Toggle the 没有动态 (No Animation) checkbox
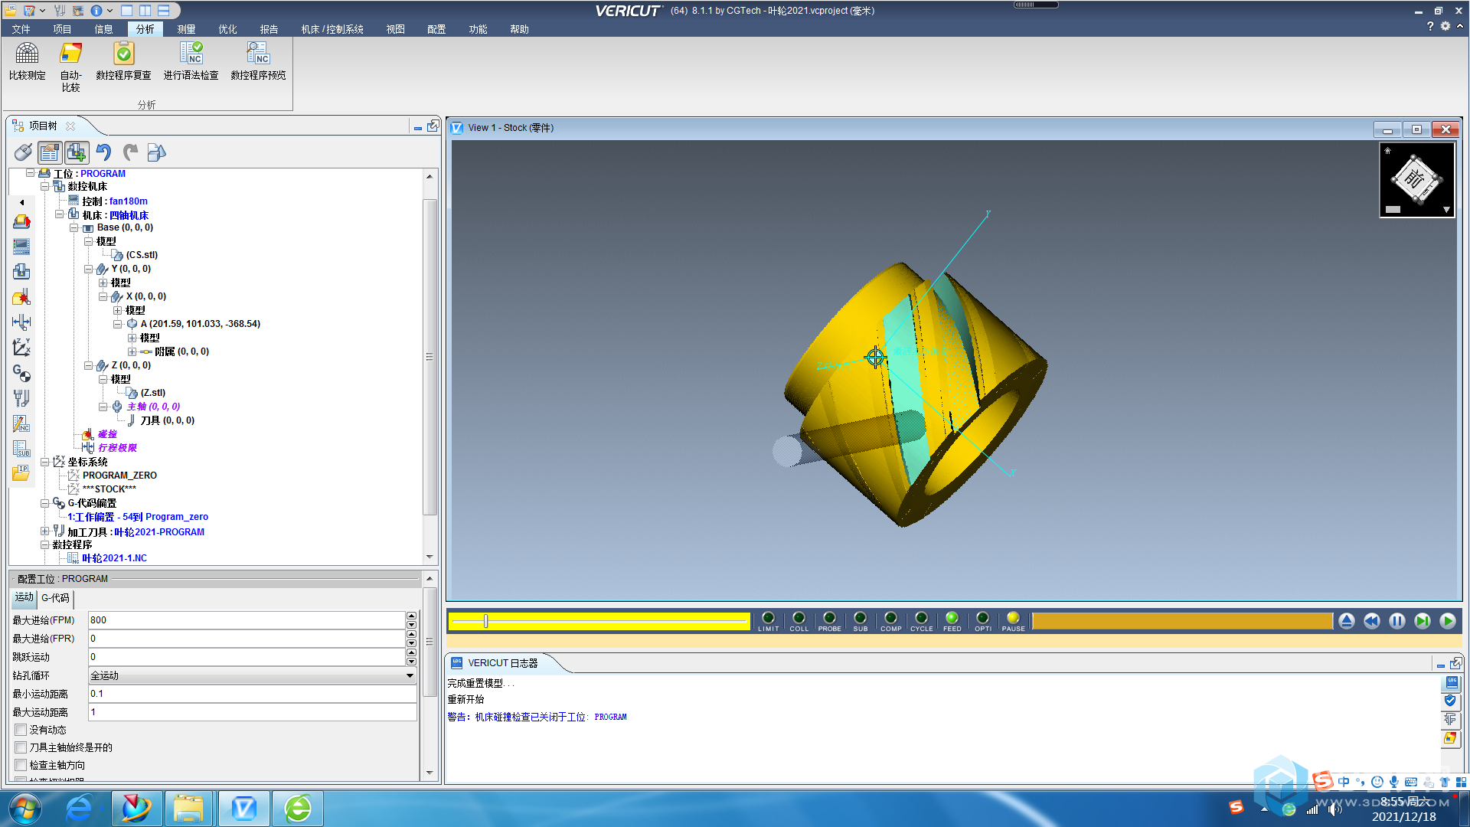Screen dimensions: 1470x827 20,730
